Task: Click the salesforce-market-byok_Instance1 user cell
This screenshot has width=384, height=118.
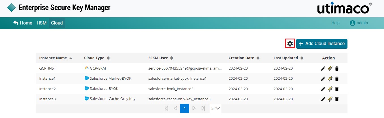Action: click(177, 79)
